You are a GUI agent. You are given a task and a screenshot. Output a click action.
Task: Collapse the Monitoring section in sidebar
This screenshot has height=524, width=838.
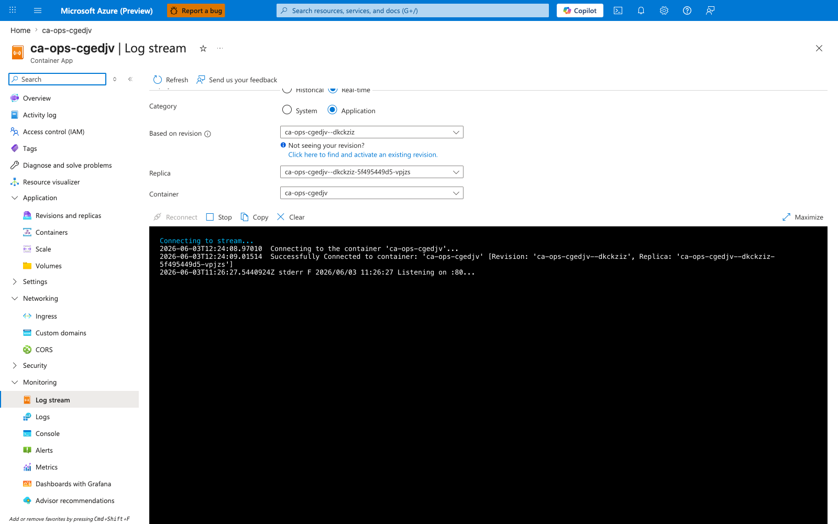click(x=15, y=383)
